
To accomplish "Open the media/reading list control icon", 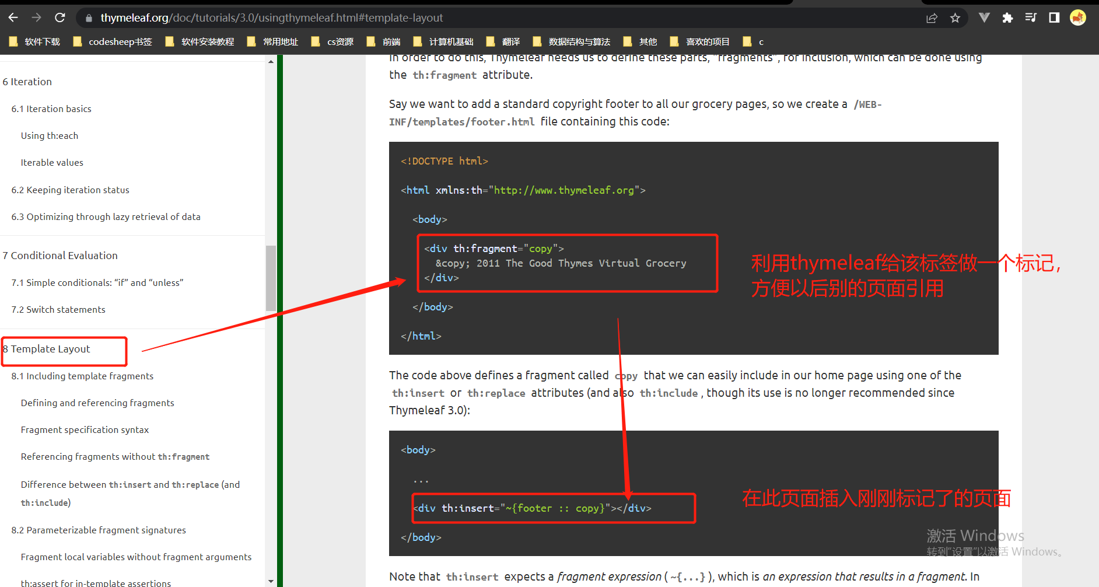I will (x=1031, y=18).
